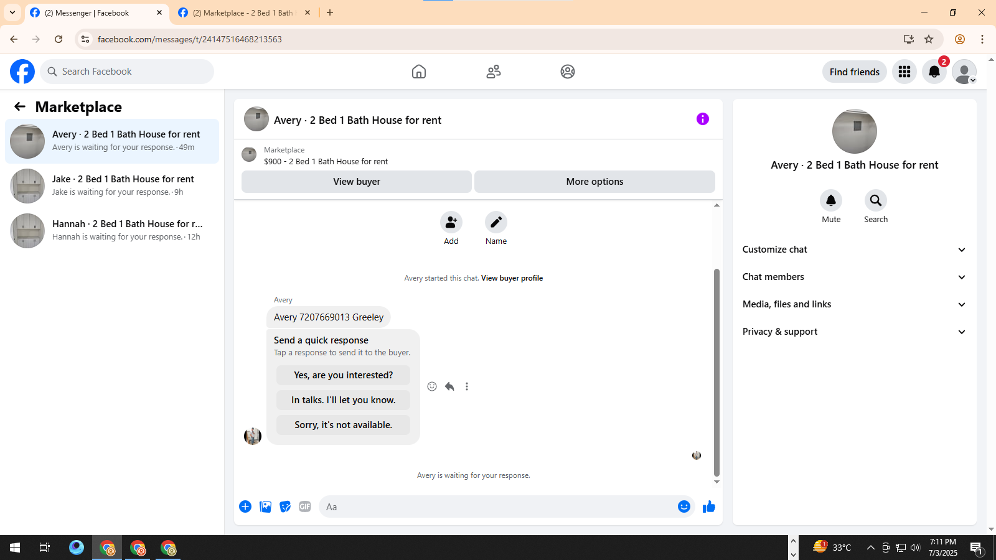This screenshot has height=560, width=996.
Task: Install app icon in address bar
Action: point(909,39)
